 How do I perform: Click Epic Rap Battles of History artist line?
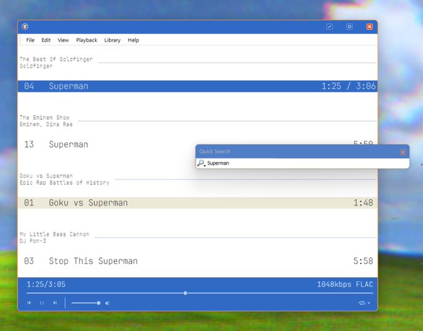tap(65, 183)
